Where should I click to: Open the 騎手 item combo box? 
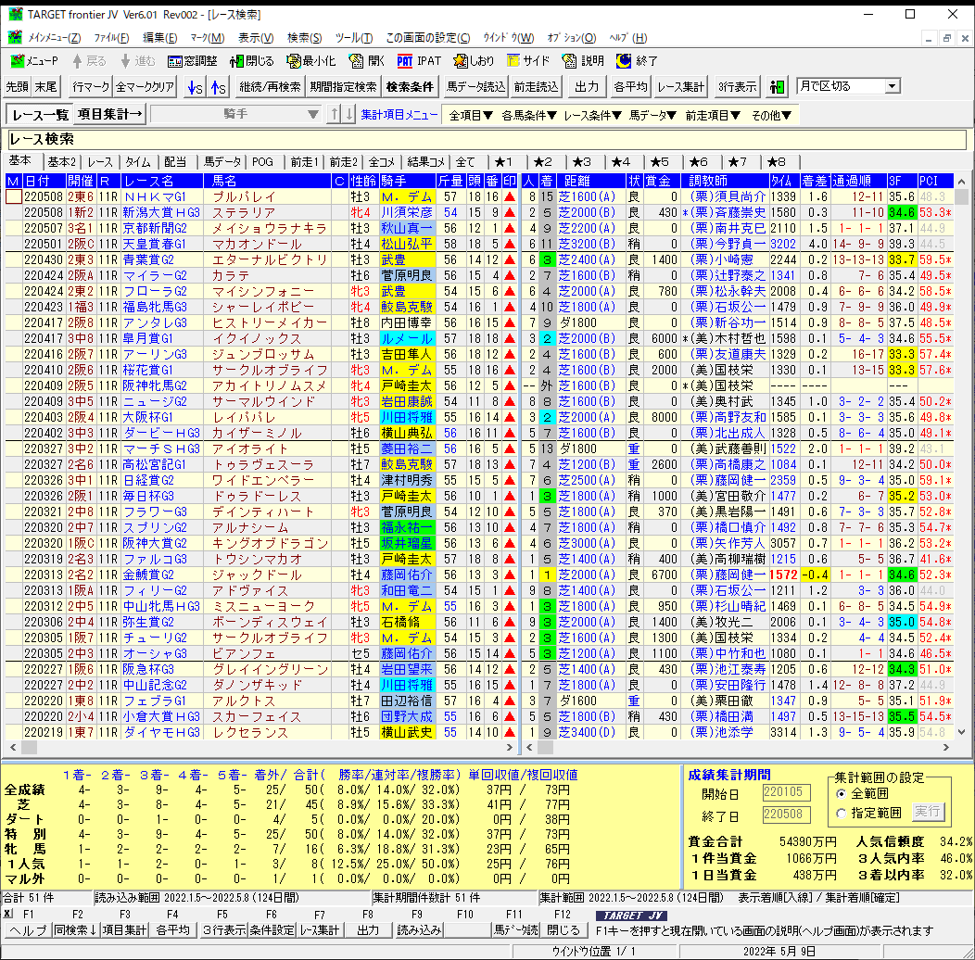pyautogui.click(x=236, y=114)
